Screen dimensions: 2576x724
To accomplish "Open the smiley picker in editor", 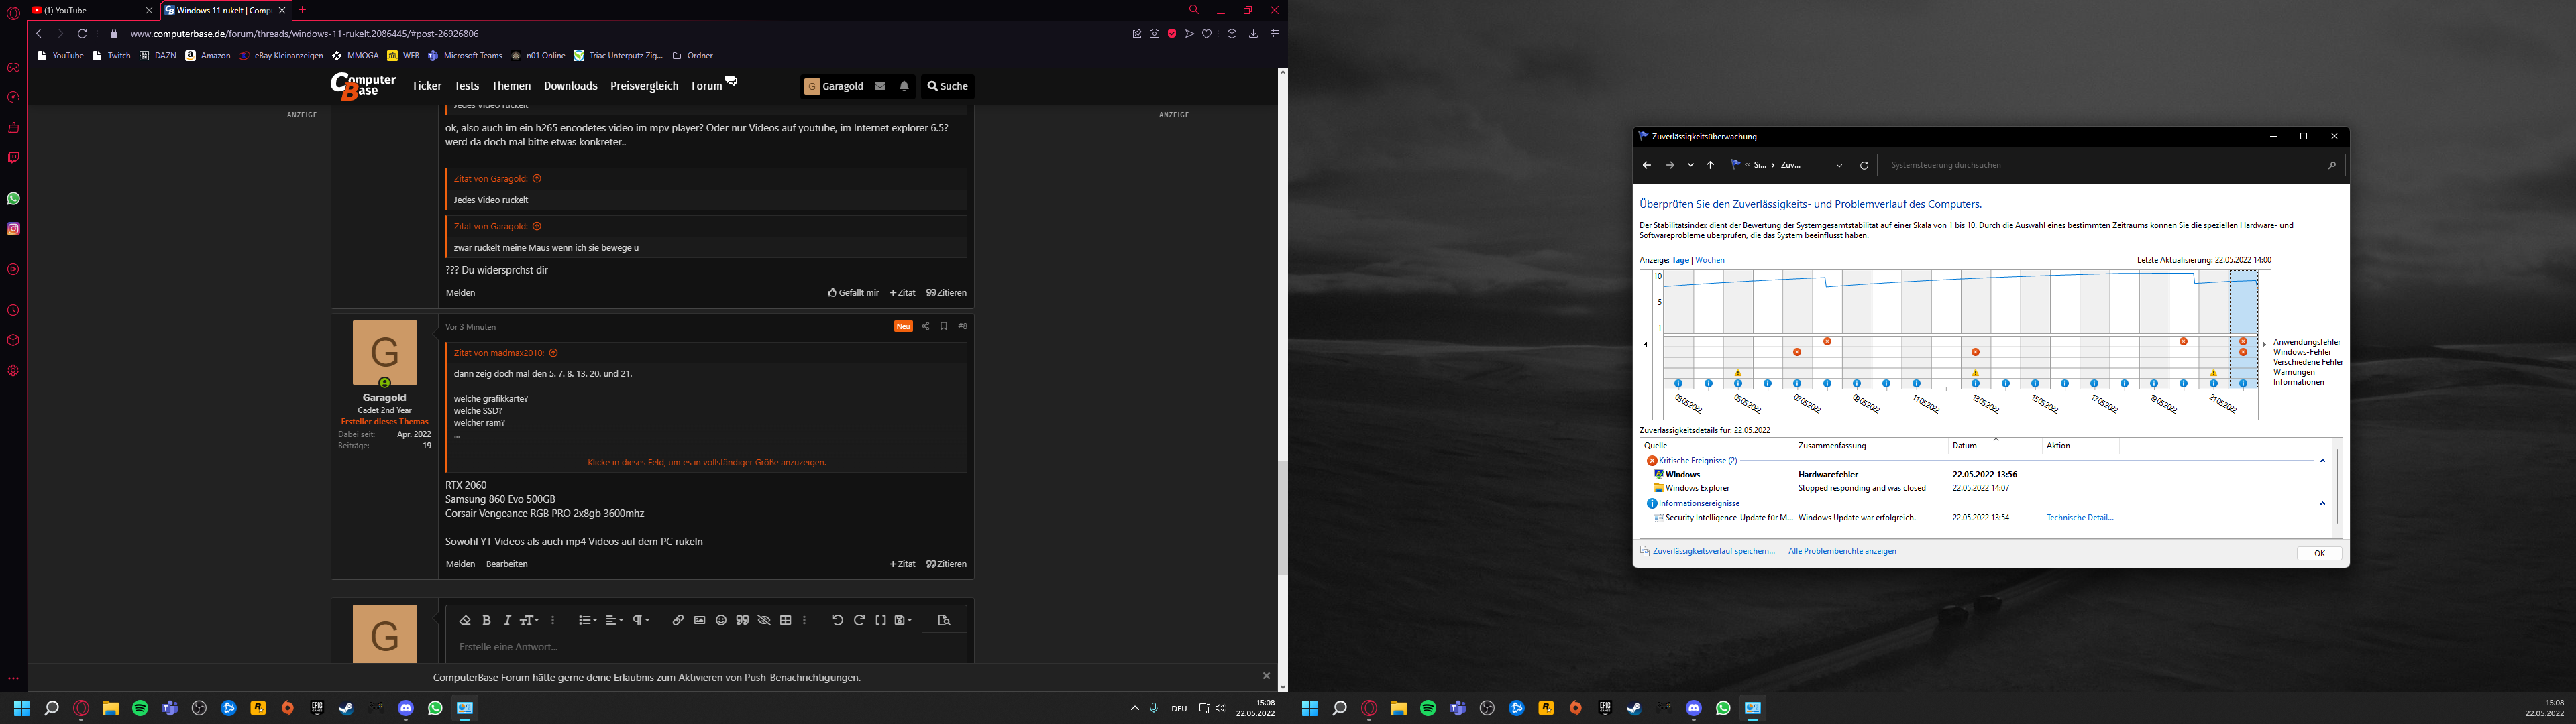I will (721, 620).
